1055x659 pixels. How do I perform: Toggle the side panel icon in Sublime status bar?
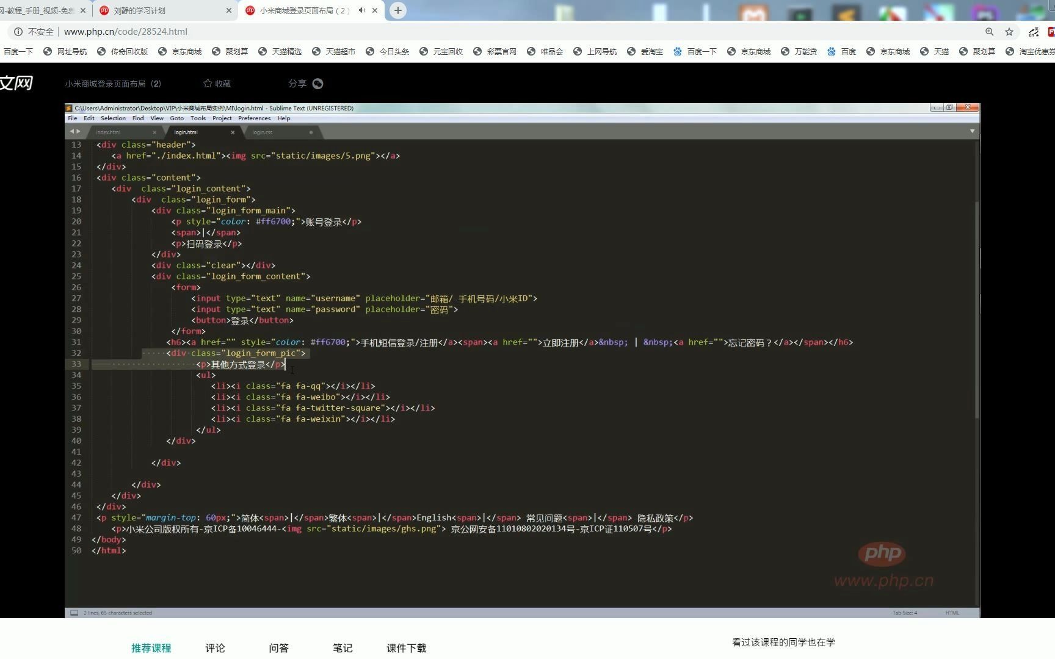pyautogui.click(x=74, y=613)
